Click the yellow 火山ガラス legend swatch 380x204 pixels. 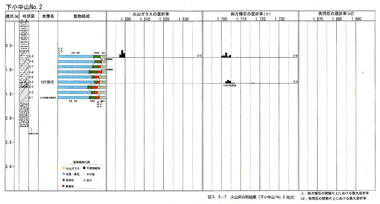click(x=63, y=168)
